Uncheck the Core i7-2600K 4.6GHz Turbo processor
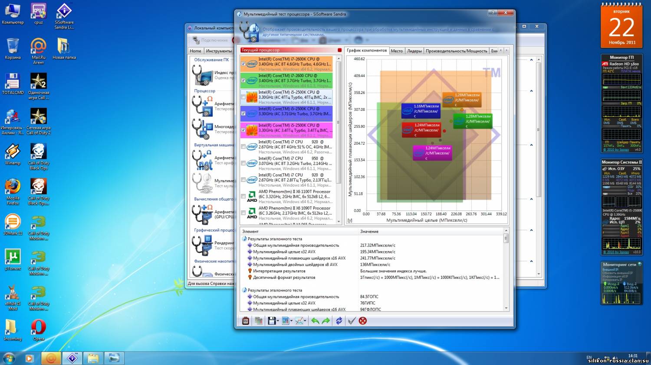Screen dimensions: 651x365 pos(243,64)
